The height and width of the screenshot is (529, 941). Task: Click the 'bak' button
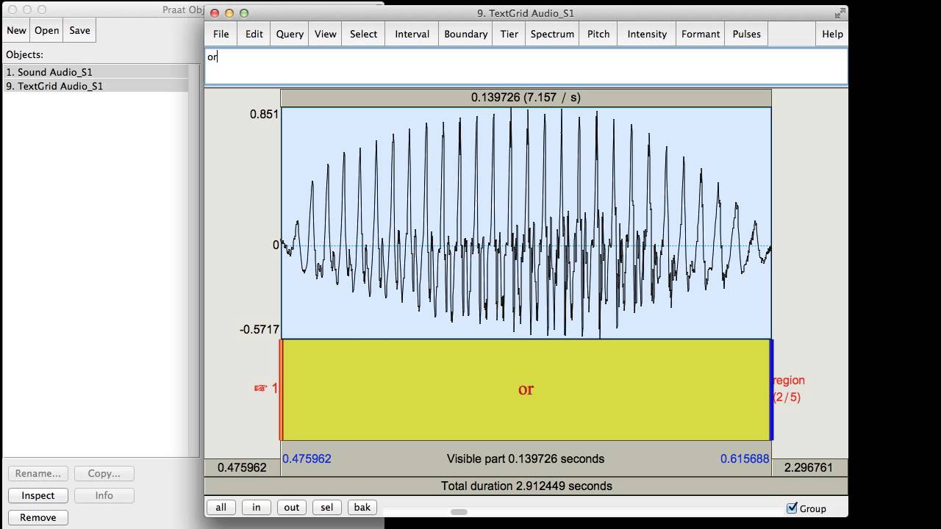tap(362, 507)
